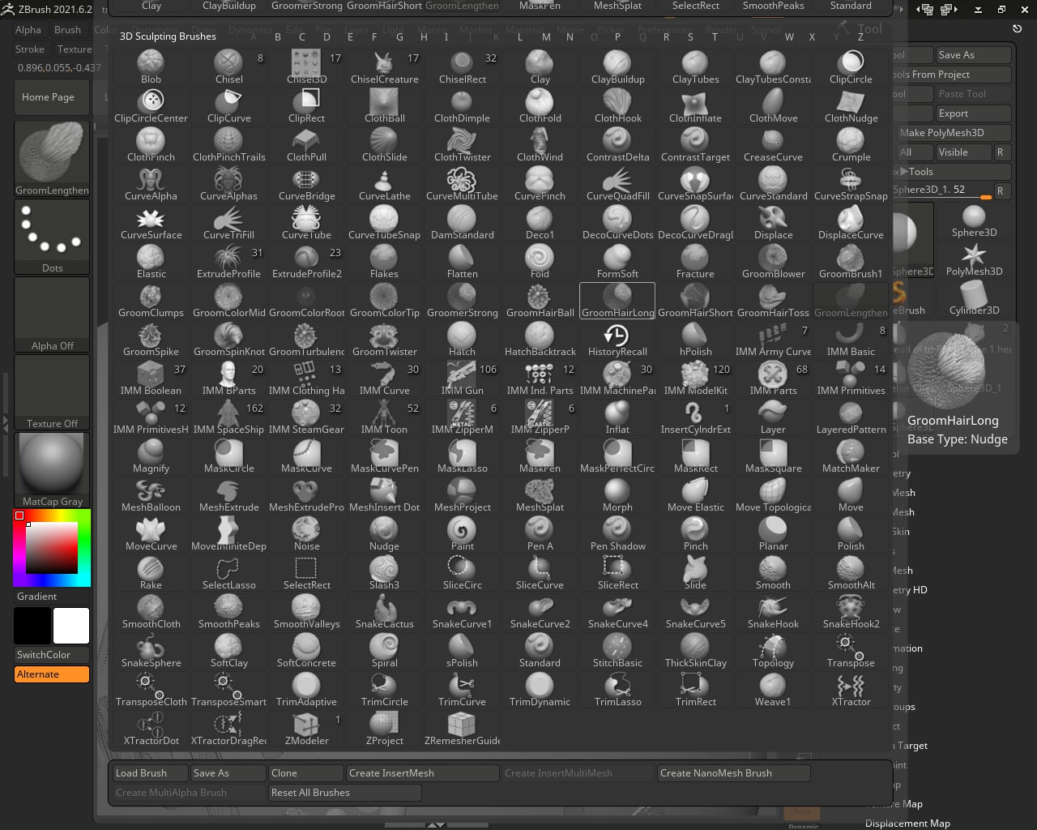The image size is (1037, 830).
Task: Adjust the Sphere3D_1 tool slider
Action: (941, 190)
